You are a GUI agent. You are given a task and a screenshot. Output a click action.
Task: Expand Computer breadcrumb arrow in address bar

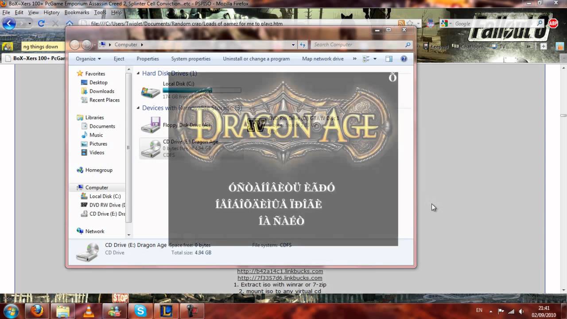142,45
